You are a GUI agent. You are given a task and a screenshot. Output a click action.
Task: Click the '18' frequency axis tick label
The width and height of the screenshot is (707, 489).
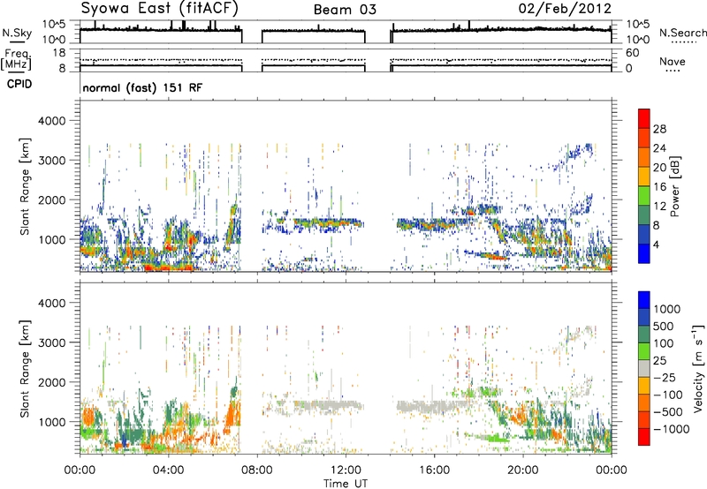pyautogui.click(x=59, y=53)
